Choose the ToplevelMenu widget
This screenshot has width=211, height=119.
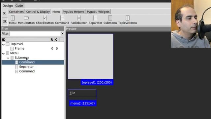pyautogui.click(x=128, y=20)
